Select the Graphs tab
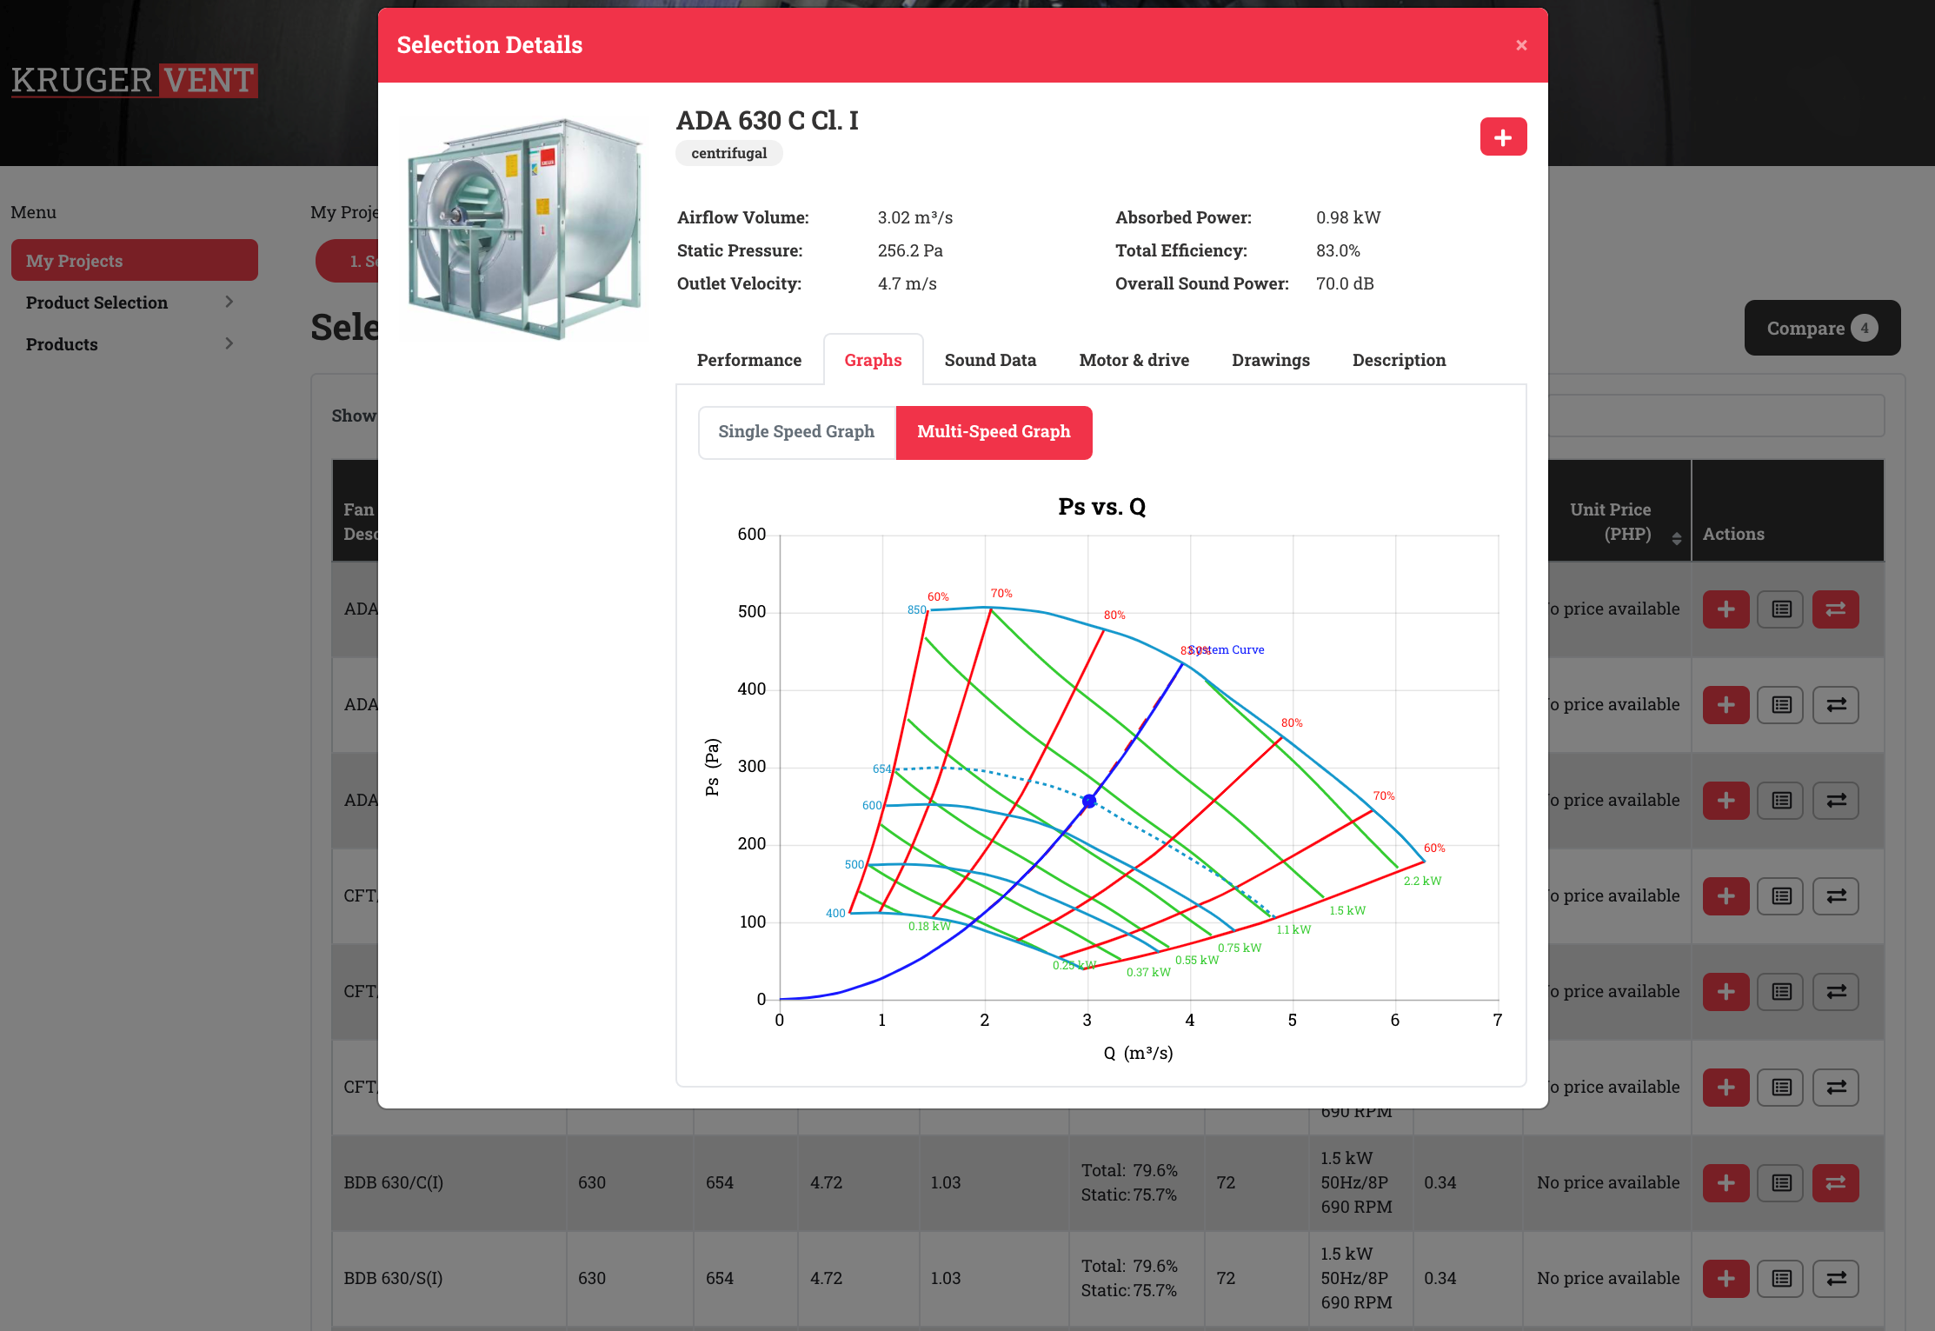Viewport: 1935px width, 1331px height. 873,360
